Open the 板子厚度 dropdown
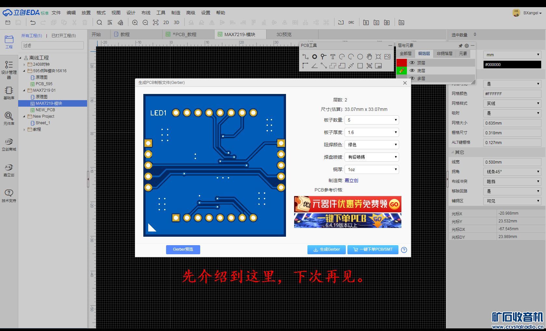Screen dimensions: 546x331 click(x=372, y=132)
